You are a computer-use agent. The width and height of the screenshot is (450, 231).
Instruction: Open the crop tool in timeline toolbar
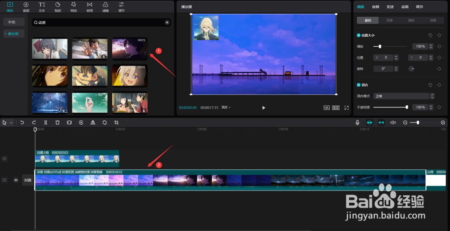pos(116,122)
